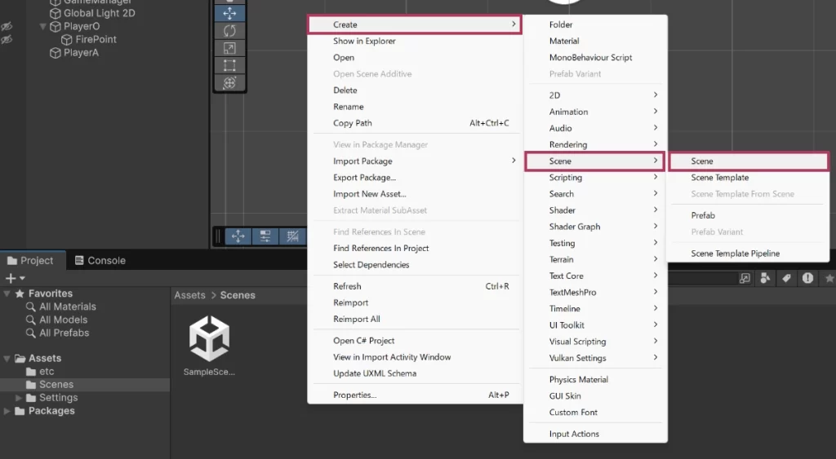This screenshot has width=836, height=459.
Task: Select the Rotate tool
Action: [229, 31]
